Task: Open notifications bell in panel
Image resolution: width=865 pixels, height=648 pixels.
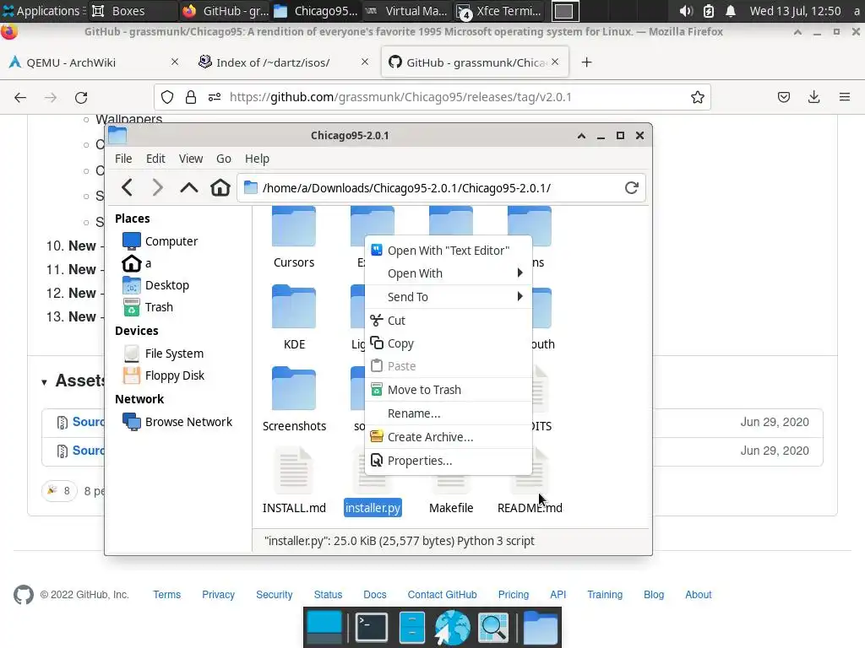Action: [x=731, y=11]
